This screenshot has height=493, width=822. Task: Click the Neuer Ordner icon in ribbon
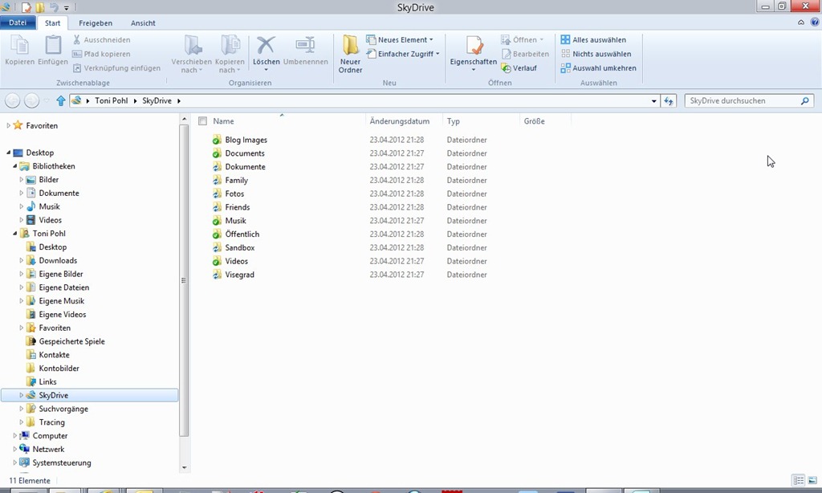350,47
